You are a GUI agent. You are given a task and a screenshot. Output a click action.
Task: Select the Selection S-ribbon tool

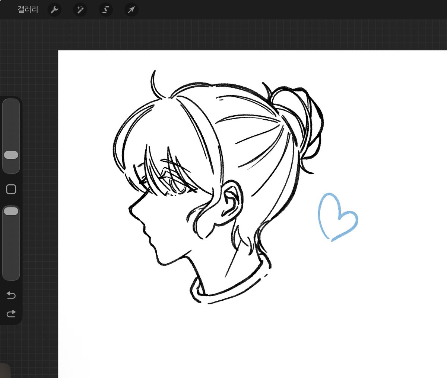tap(106, 10)
